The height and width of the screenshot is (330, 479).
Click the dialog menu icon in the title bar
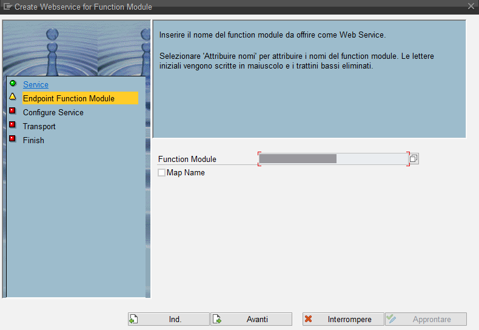[x=8, y=7]
